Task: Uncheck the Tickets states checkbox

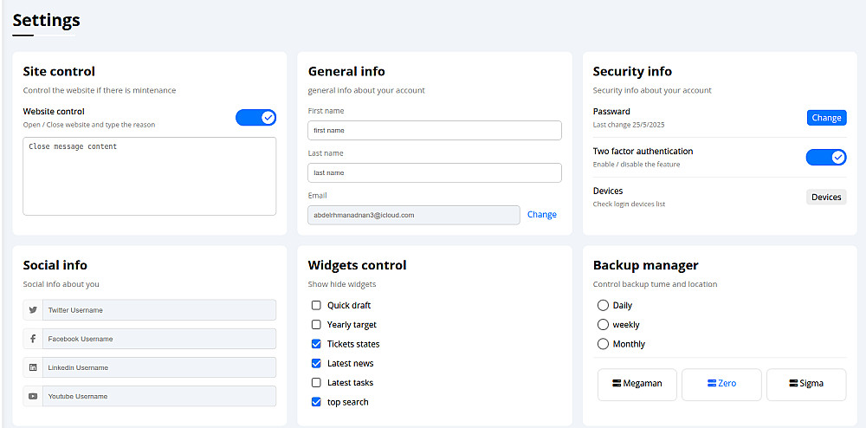Action: (316, 344)
